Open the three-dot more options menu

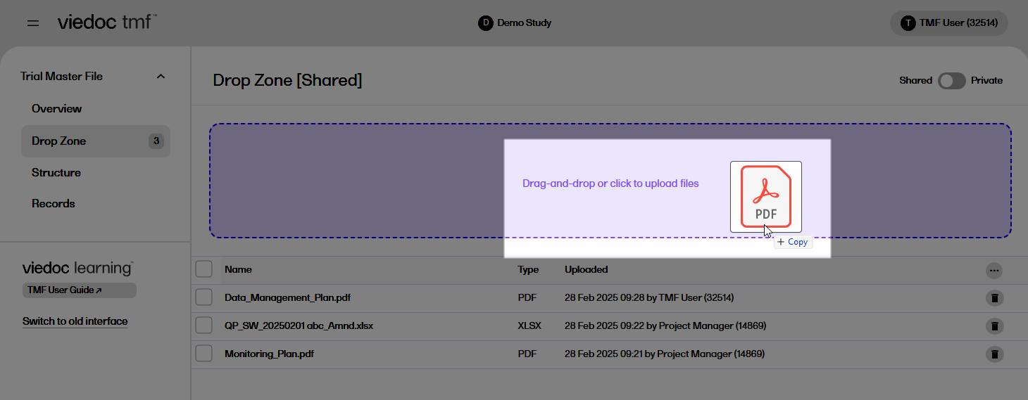994,270
